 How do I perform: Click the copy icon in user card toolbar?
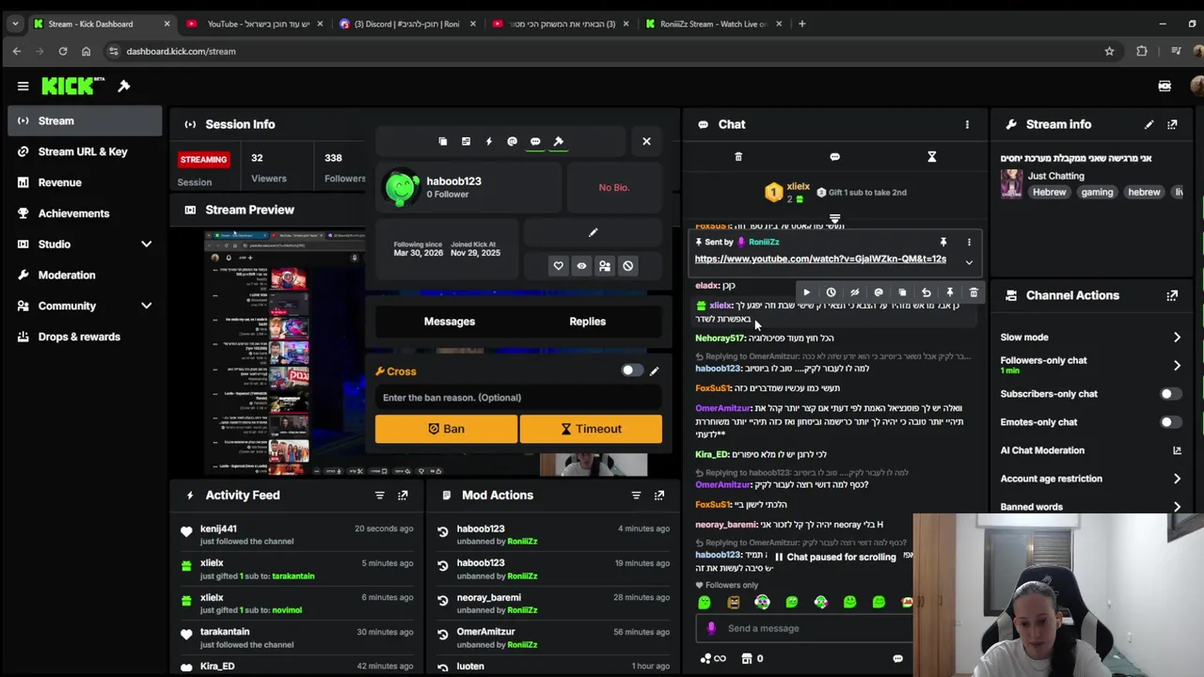(443, 141)
